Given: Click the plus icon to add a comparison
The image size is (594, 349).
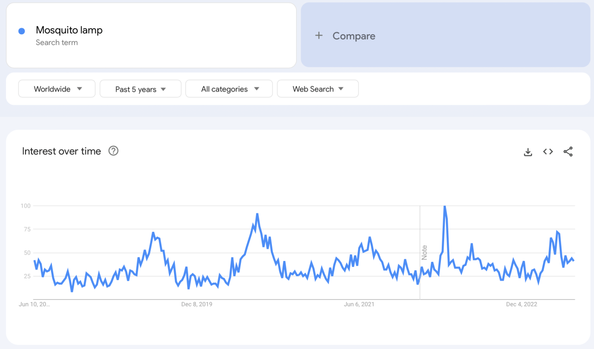Looking at the screenshot, I should [x=319, y=36].
